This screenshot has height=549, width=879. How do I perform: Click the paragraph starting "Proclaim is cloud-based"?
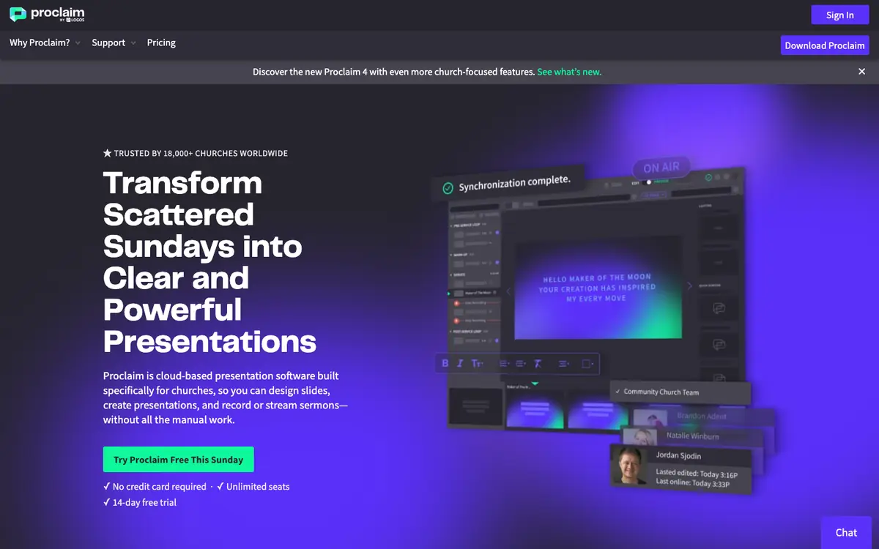point(226,398)
